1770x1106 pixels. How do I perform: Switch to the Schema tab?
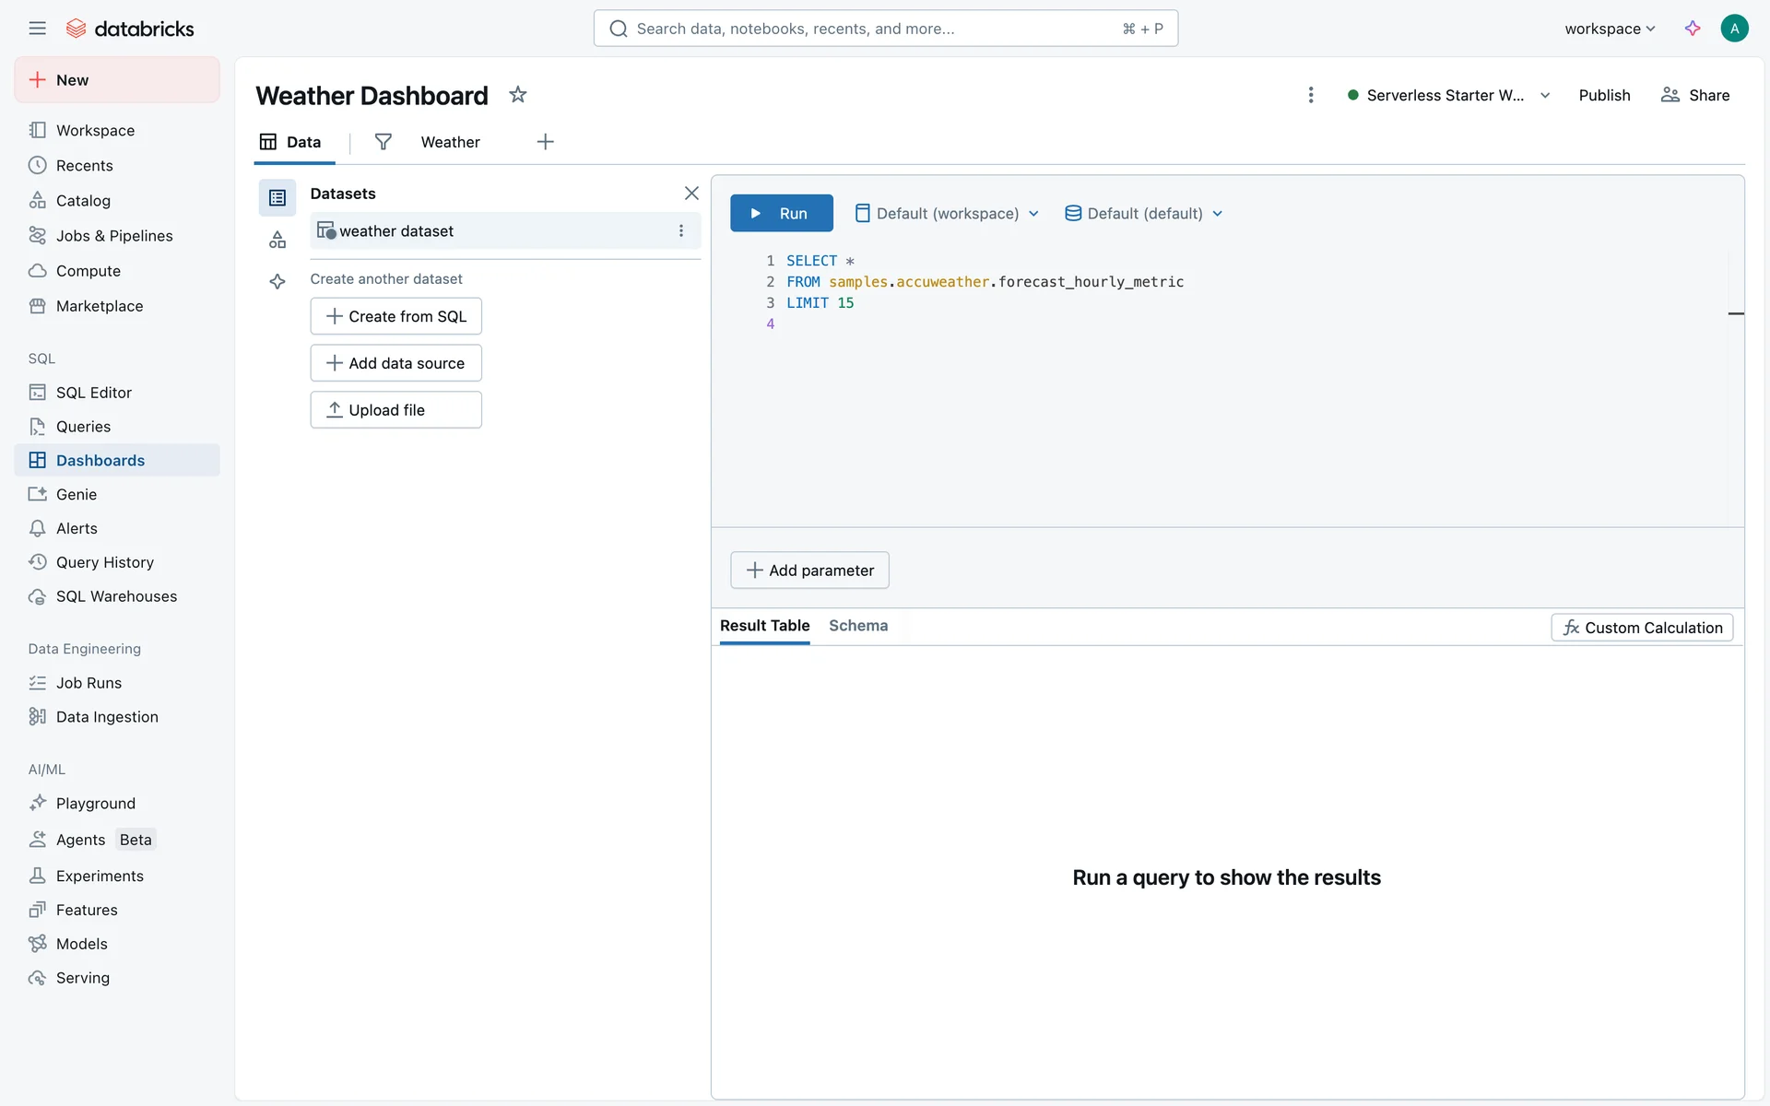pyautogui.click(x=858, y=626)
